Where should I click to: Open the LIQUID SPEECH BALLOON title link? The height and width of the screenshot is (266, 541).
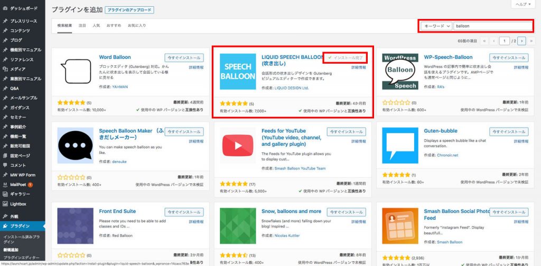(x=292, y=60)
